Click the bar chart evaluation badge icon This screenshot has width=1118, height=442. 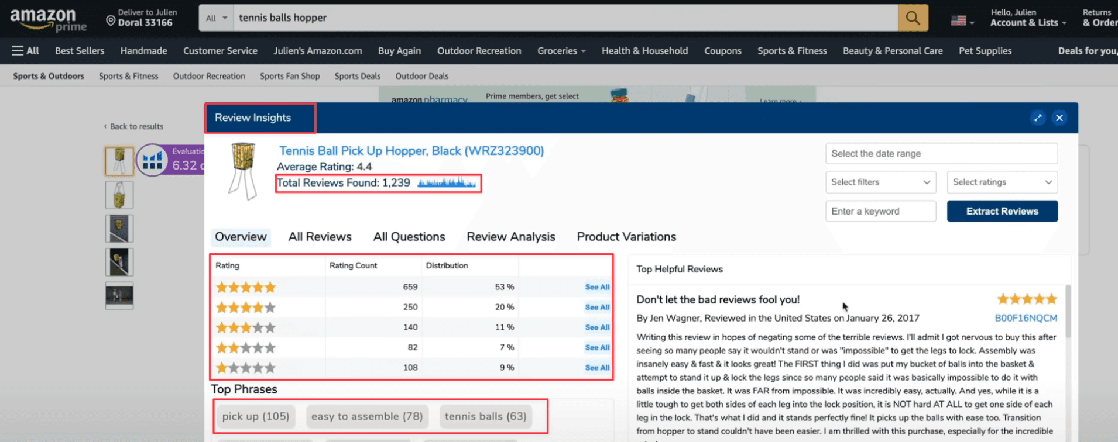tap(152, 160)
